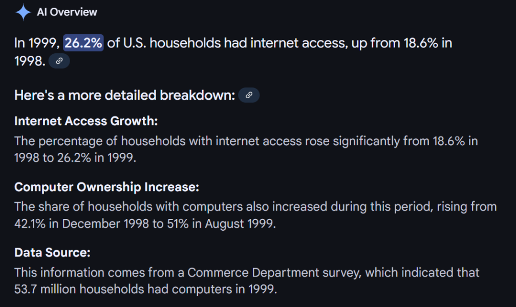The image size is (516, 307).
Task: Click the AI Overview sparkle icon
Action: coord(23,12)
